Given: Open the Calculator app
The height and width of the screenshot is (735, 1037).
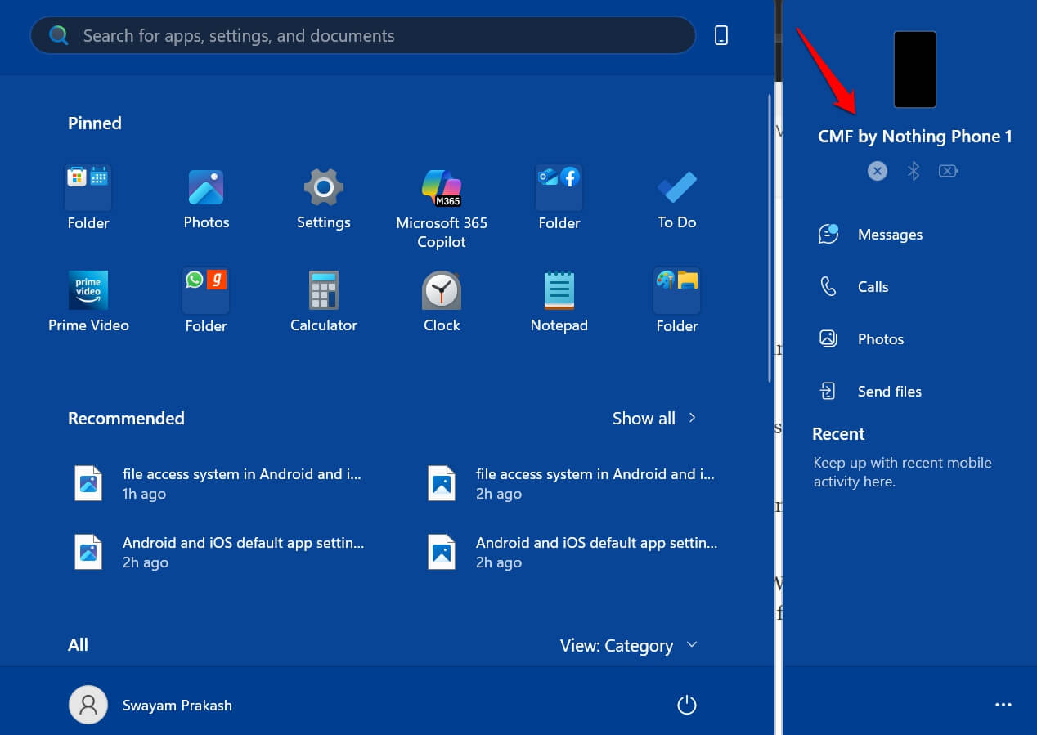Looking at the screenshot, I should [323, 290].
